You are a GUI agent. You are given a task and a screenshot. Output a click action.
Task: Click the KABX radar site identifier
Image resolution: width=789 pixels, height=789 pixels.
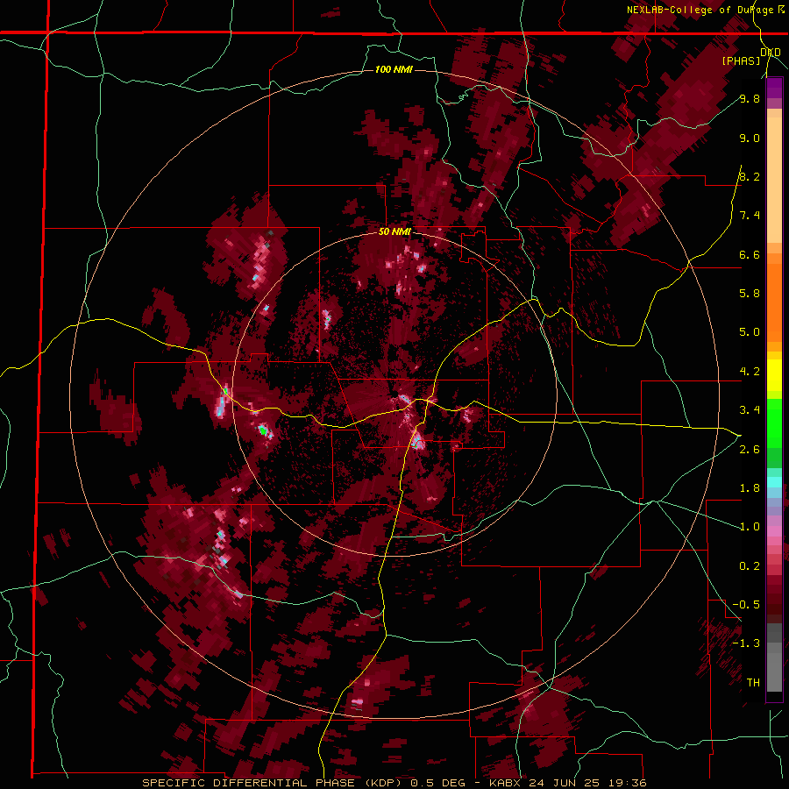pos(505,783)
